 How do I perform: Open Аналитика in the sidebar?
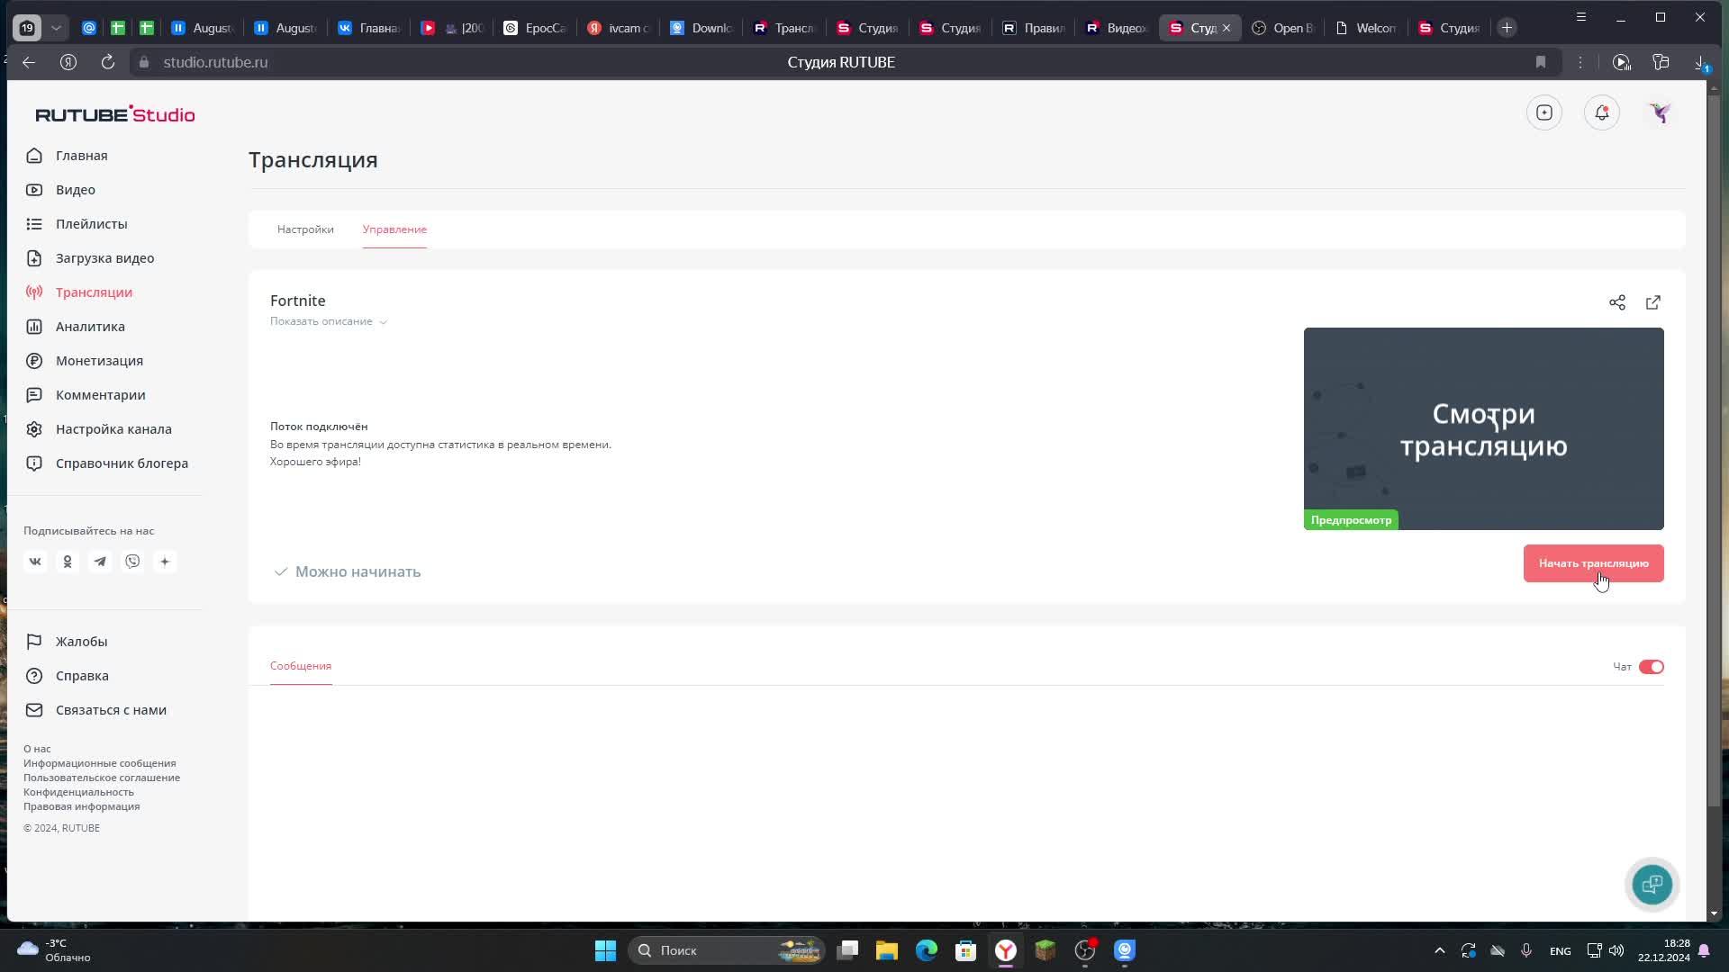pos(90,327)
